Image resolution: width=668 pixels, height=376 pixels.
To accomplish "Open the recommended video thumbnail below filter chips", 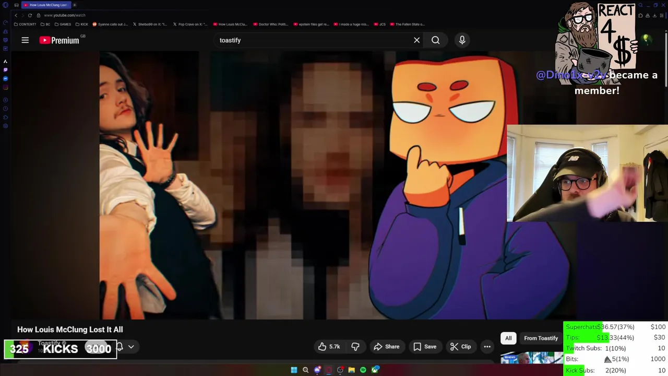I will (x=531, y=358).
